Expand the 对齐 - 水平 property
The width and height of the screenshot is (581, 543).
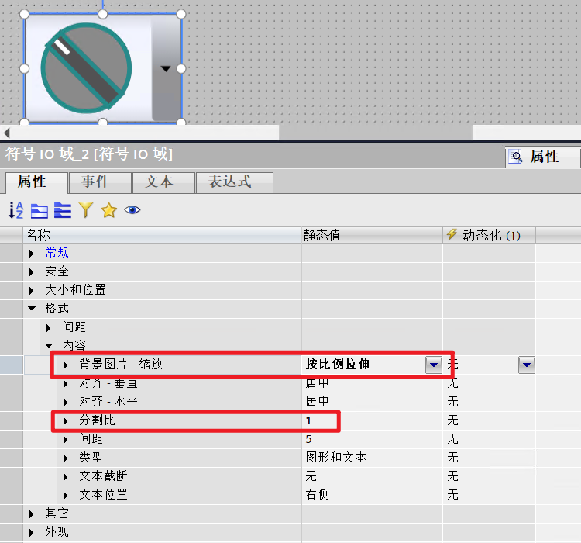point(66,403)
